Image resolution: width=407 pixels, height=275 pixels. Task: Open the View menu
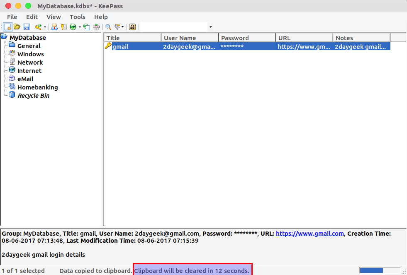point(54,17)
